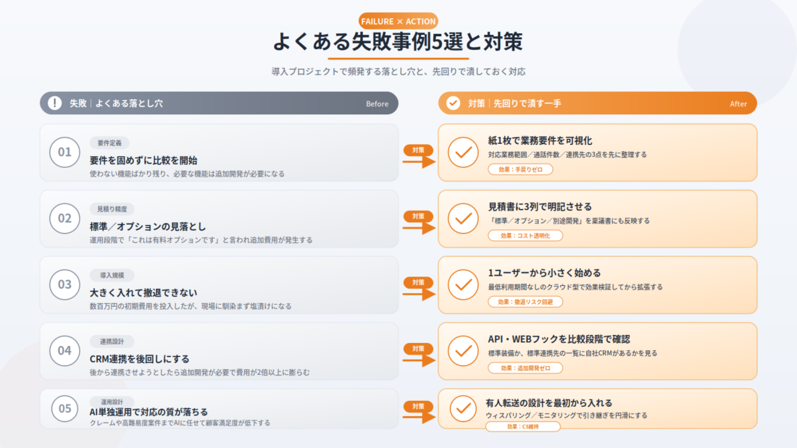797x448 pixels.
Task: Click the 対策 arrow badge between the 03 row cards
Action: (419, 289)
